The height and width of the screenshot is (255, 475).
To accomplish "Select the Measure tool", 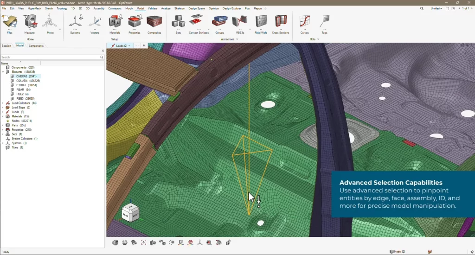I will point(29,24).
